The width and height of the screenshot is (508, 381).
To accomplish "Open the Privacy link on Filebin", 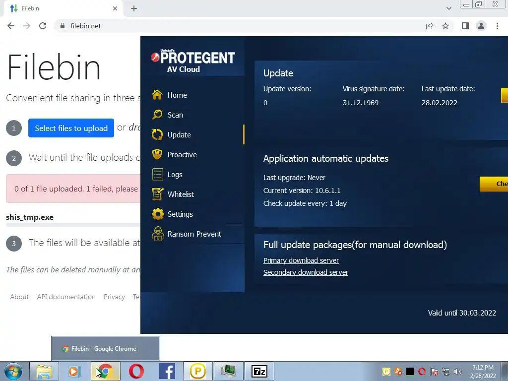I will point(114,297).
